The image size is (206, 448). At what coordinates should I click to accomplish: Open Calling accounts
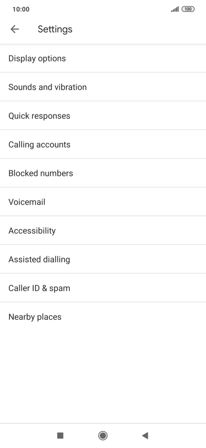pyautogui.click(x=103, y=144)
